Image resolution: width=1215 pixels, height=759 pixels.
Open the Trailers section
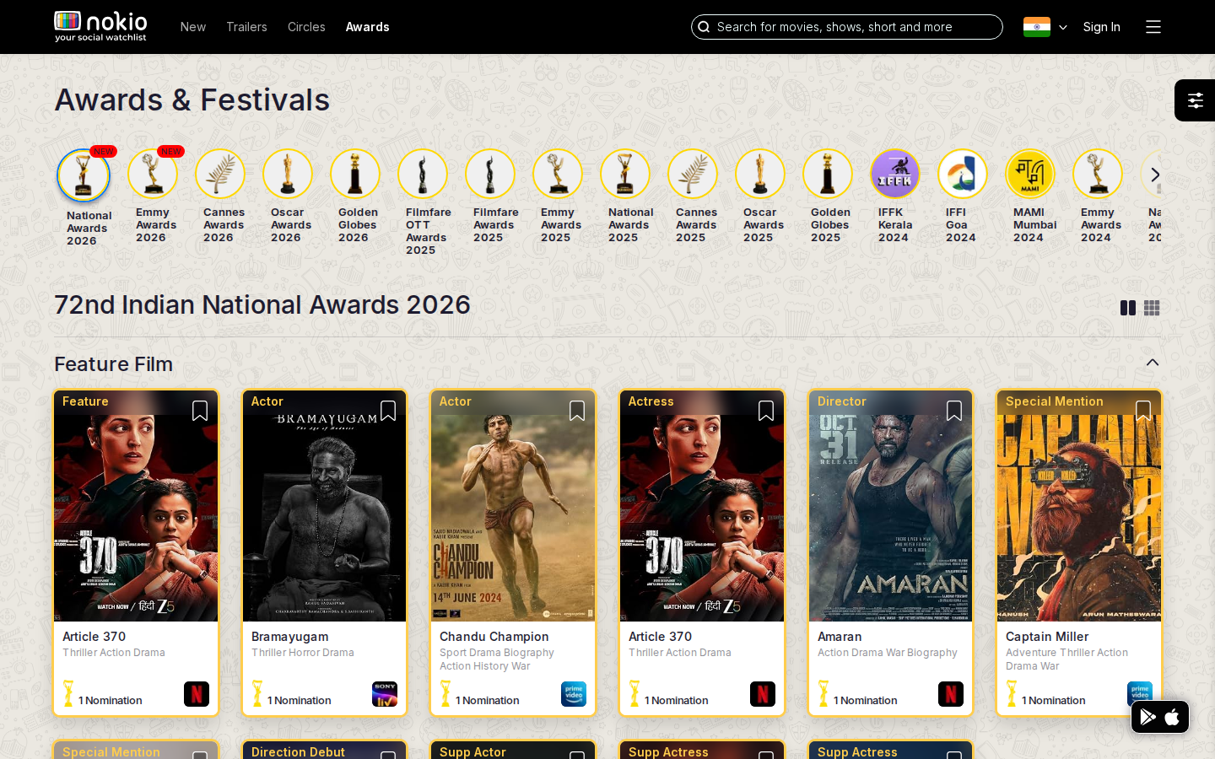point(246,27)
